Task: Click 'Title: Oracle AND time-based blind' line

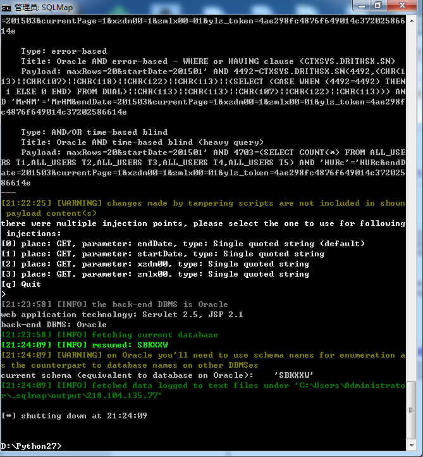Action: [x=142, y=142]
